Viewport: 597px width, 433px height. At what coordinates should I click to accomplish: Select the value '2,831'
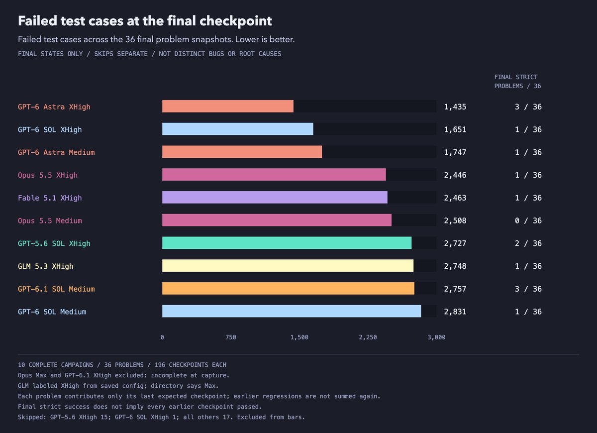tap(455, 312)
